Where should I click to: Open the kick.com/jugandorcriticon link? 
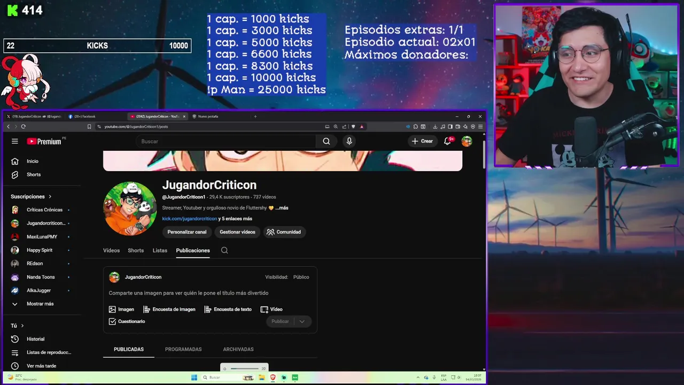point(190,219)
